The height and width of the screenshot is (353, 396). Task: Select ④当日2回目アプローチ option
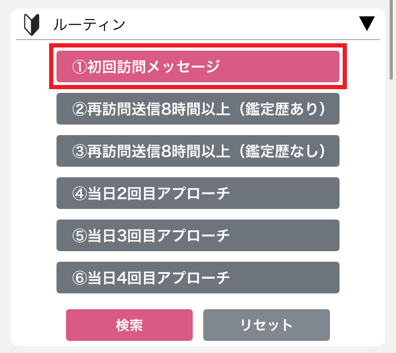pyautogui.click(x=198, y=193)
